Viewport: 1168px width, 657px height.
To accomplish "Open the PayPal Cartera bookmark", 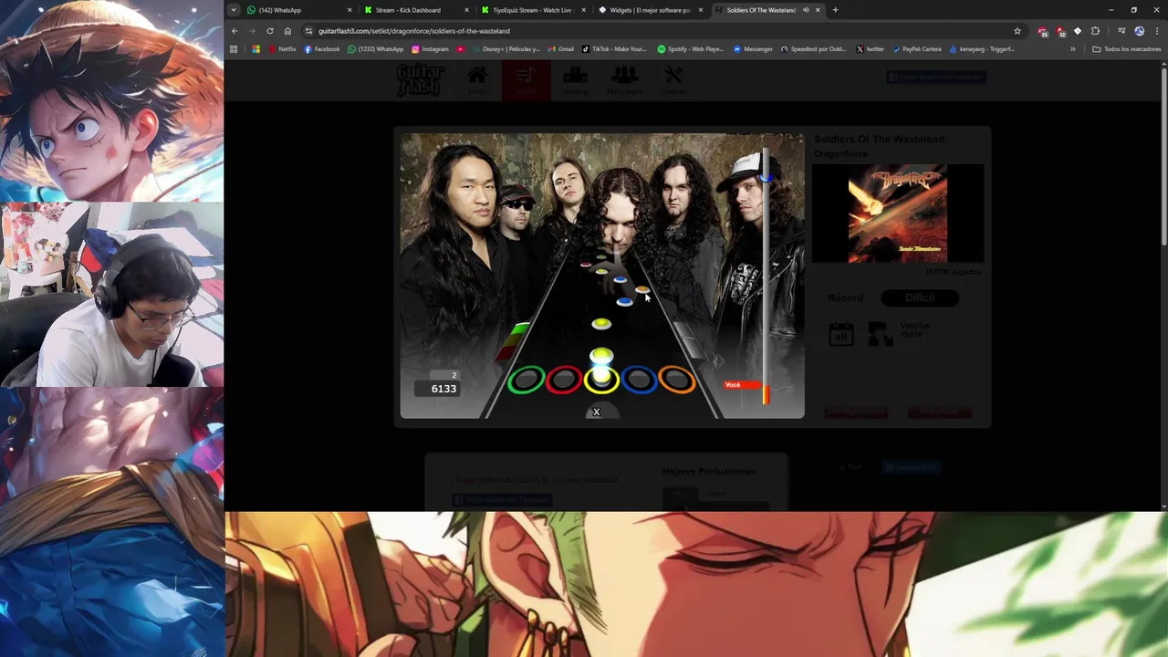I will pos(916,49).
